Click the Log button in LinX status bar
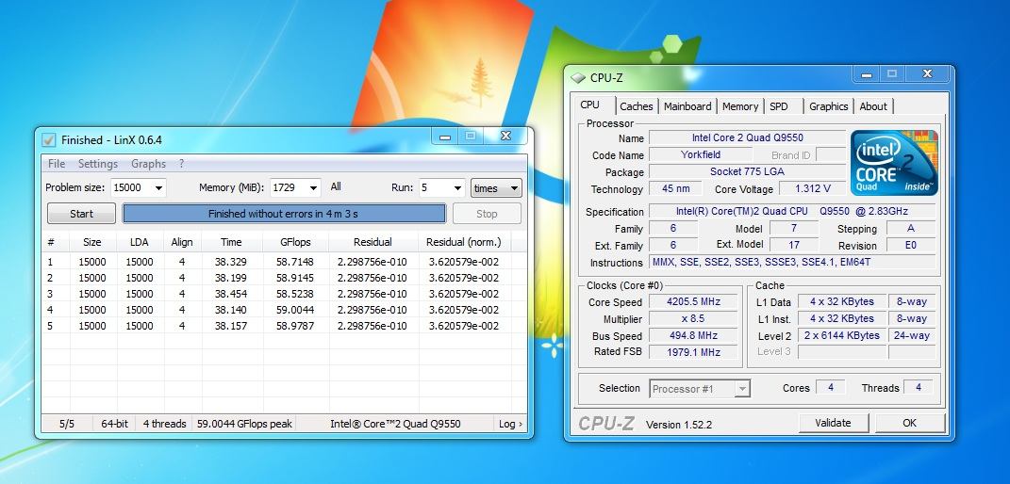 [x=511, y=424]
